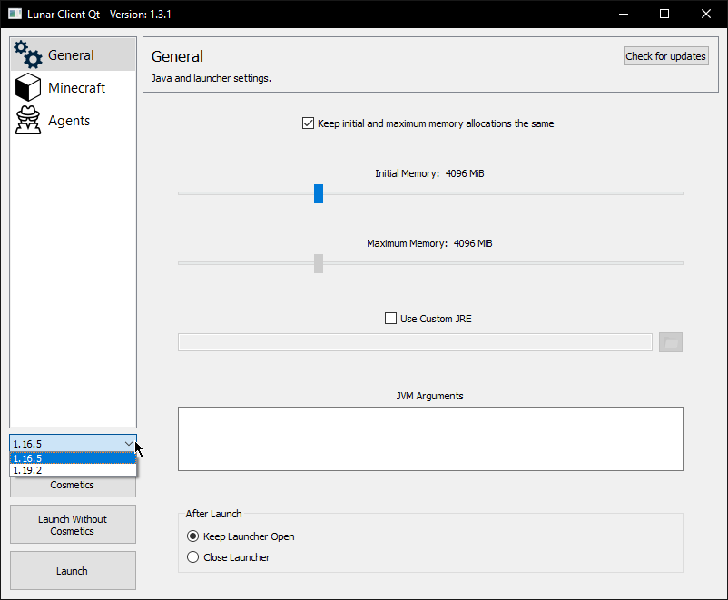Viewport: 728px width, 600px height.
Task: Click Launch Without Cosmetics
Action: pyautogui.click(x=72, y=524)
